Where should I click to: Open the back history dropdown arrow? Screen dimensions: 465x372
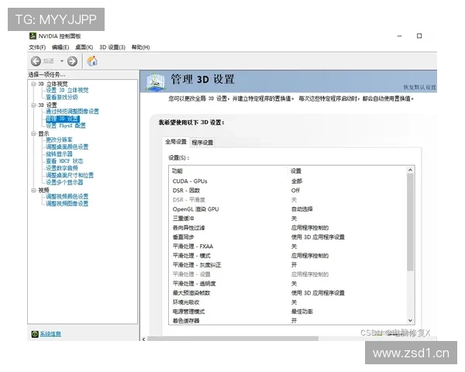(62, 61)
